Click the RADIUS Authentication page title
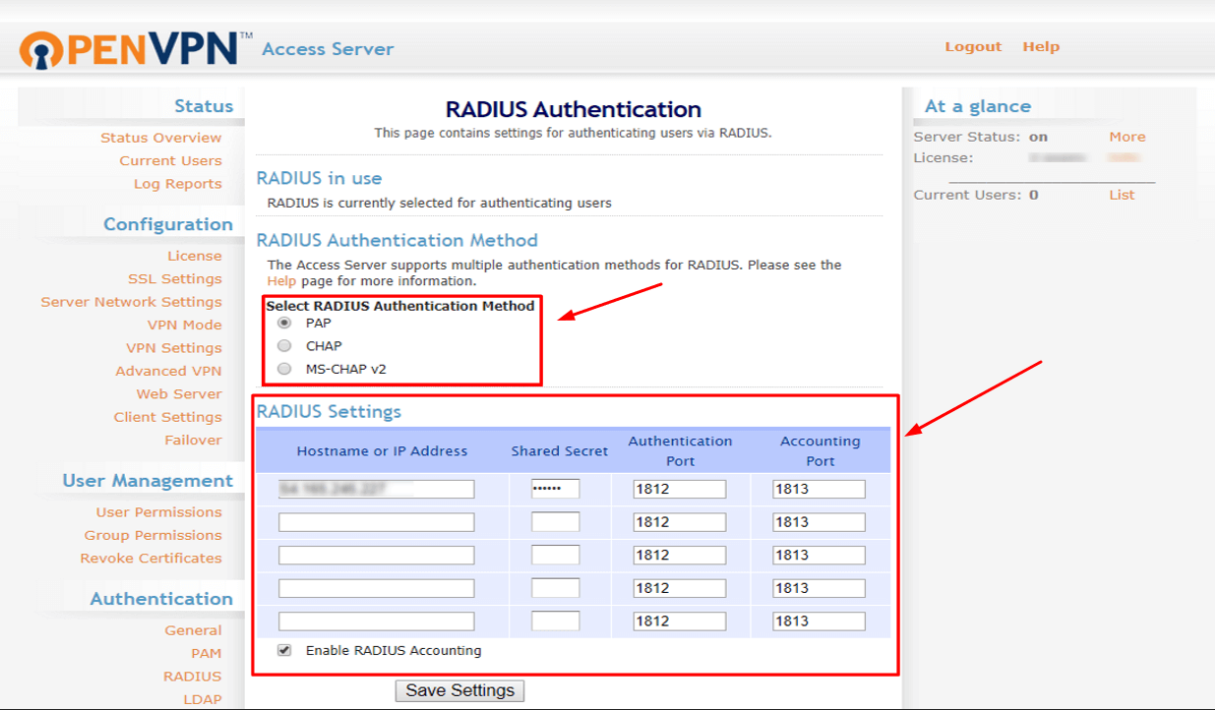This screenshot has width=1215, height=710. pos(574,109)
